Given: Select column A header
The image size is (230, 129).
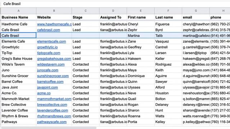Looking at the screenshot, I should pyautogui.click(x=18, y=11).
